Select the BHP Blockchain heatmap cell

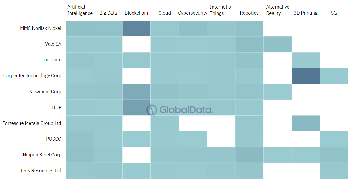point(136,107)
